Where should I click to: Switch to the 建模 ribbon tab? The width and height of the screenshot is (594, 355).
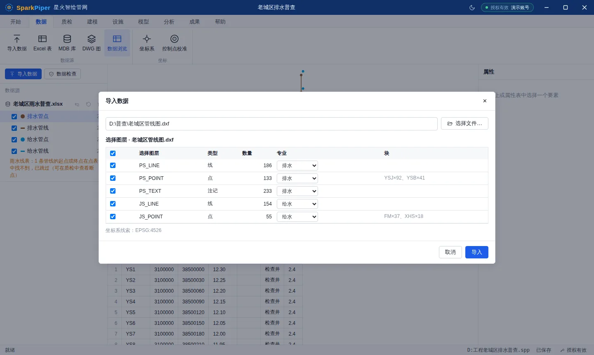click(x=92, y=22)
